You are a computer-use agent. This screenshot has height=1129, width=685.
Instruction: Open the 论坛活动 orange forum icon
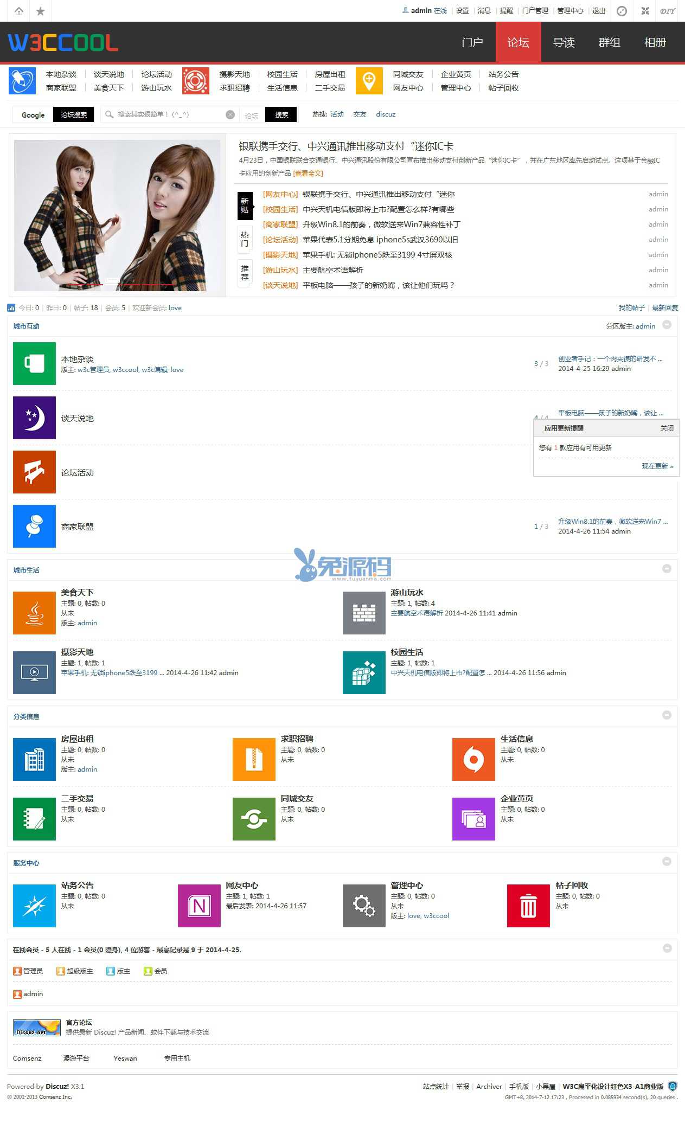click(x=34, y=472)
